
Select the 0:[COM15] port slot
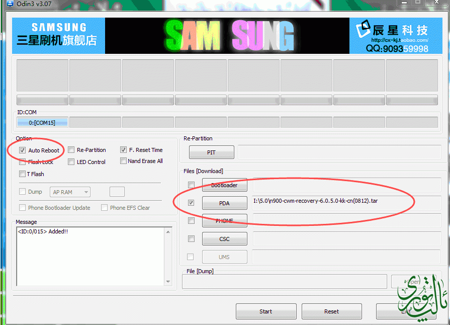coord(42,123)
